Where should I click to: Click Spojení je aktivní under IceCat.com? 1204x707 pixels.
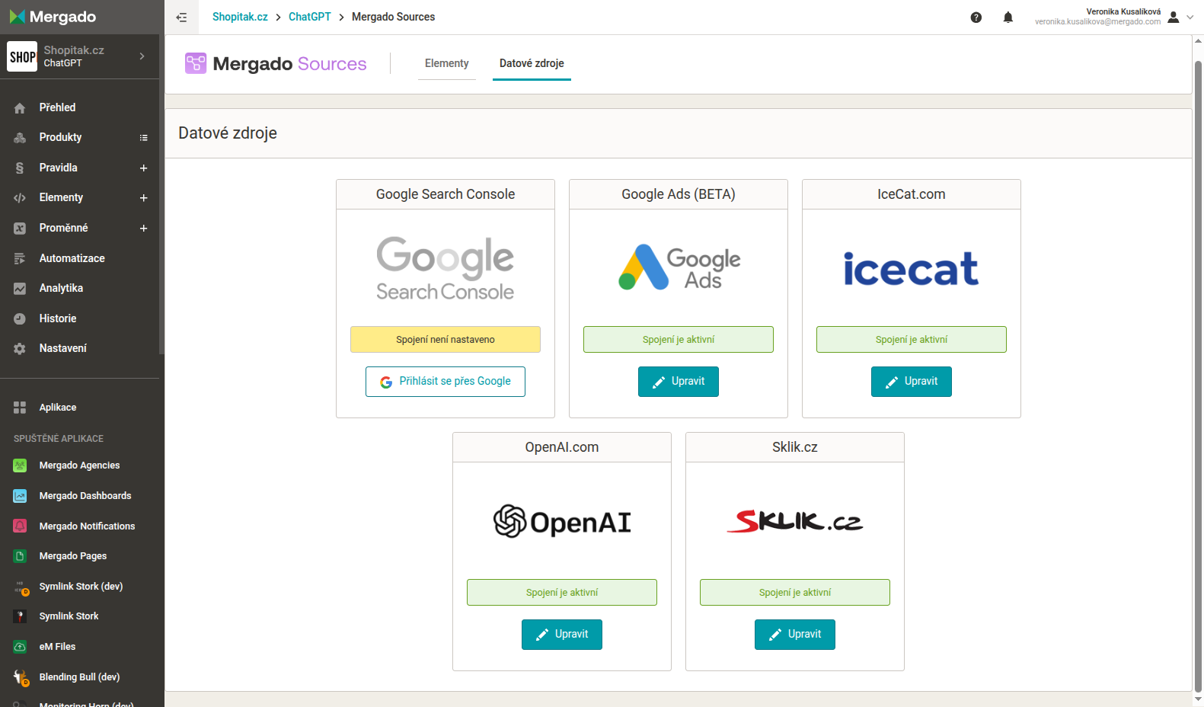point(912,340)
